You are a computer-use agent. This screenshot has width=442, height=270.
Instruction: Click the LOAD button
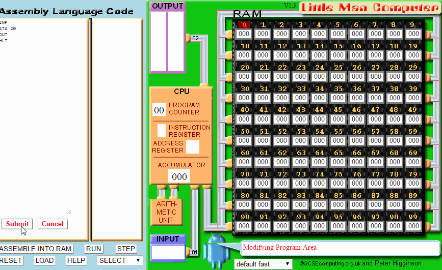click(x=44, y=260)
